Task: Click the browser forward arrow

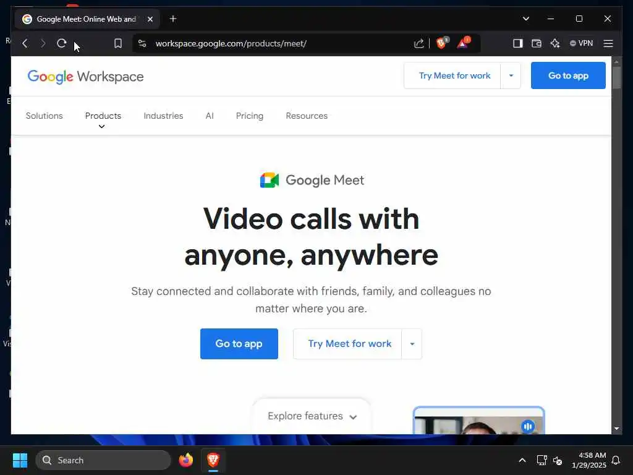Action: [x=43, y=44]
